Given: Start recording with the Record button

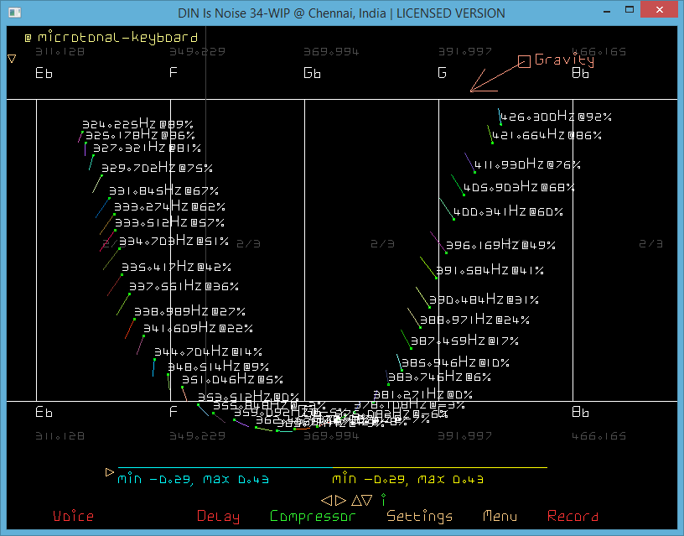Looking at the screenshot, I should pos(573,517).
